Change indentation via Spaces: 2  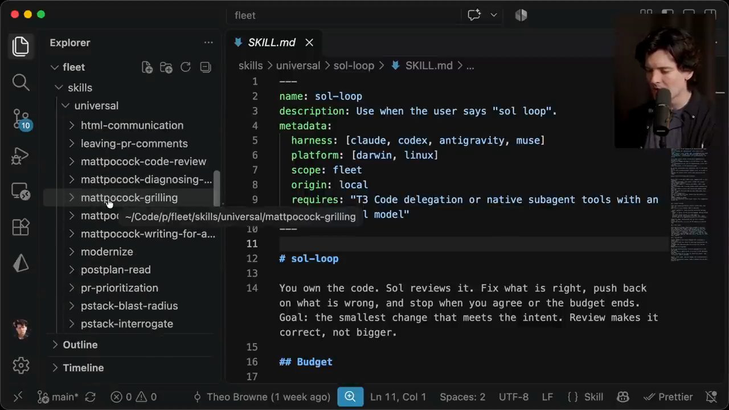[462, 397]
